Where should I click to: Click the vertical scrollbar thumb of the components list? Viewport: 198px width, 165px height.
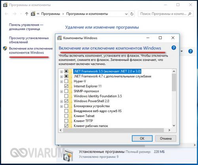point(174,82)
